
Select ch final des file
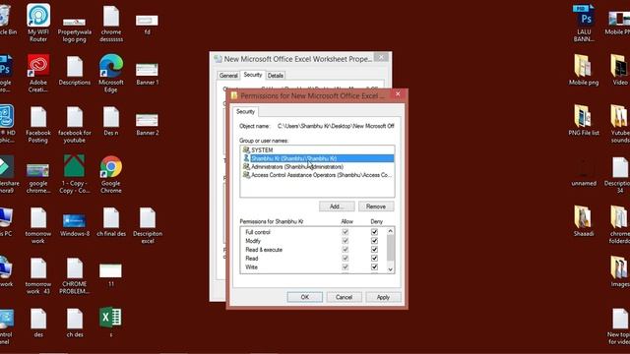[111, 222]
